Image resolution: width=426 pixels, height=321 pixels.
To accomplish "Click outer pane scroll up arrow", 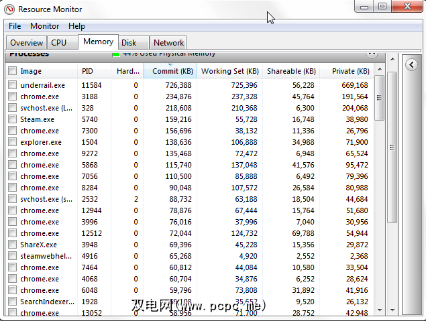I will click(x=392, y=59).
